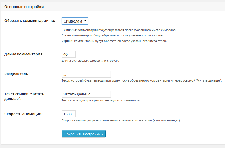
Task: Click the bold "Символы" term in the description
Action: coord(69,30)
